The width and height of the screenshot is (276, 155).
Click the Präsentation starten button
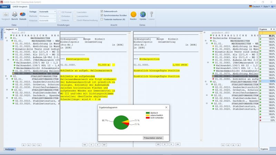[153, 138]
